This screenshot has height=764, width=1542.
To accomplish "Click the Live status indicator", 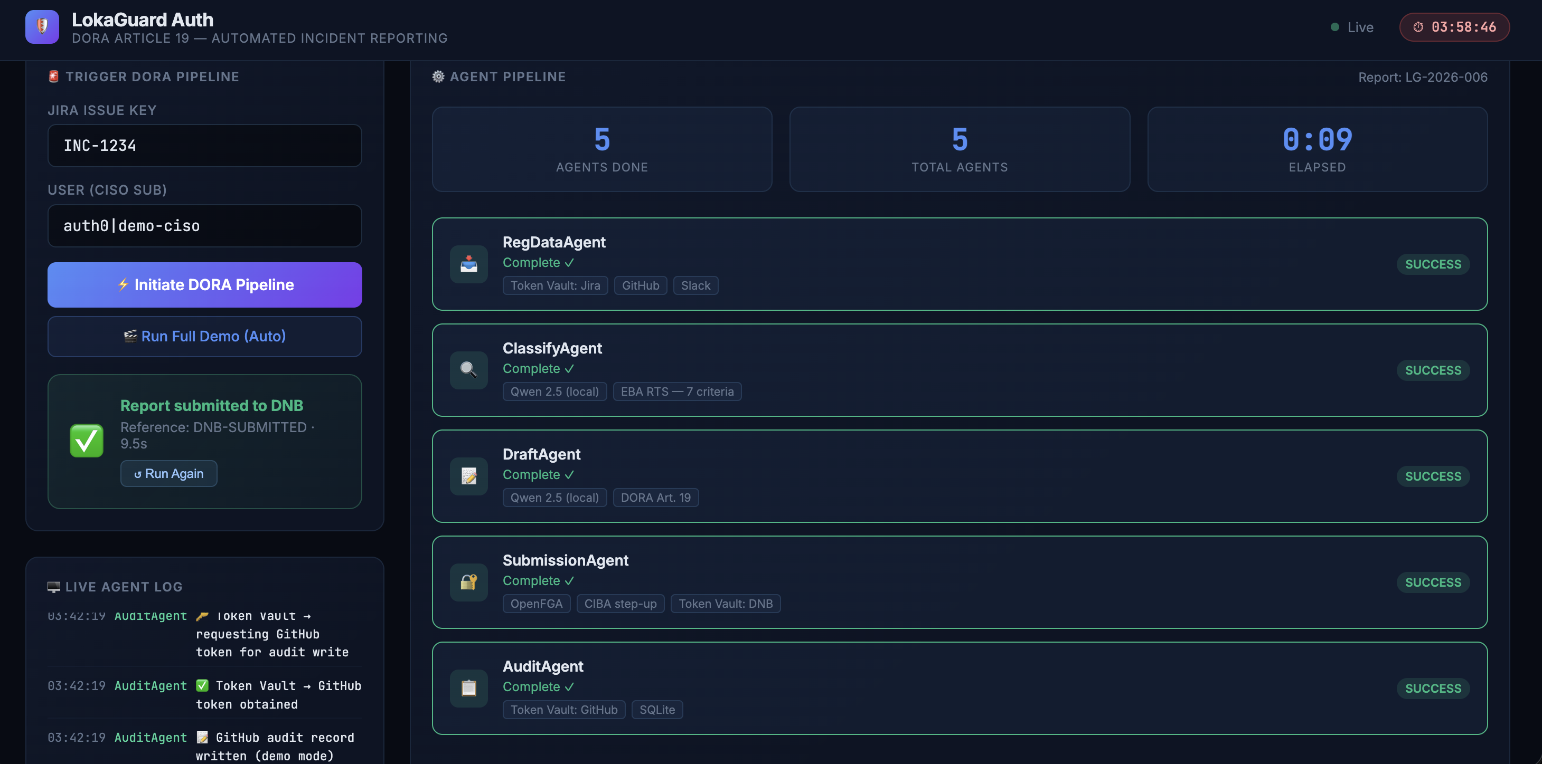I will click(x=1352, y=27).
